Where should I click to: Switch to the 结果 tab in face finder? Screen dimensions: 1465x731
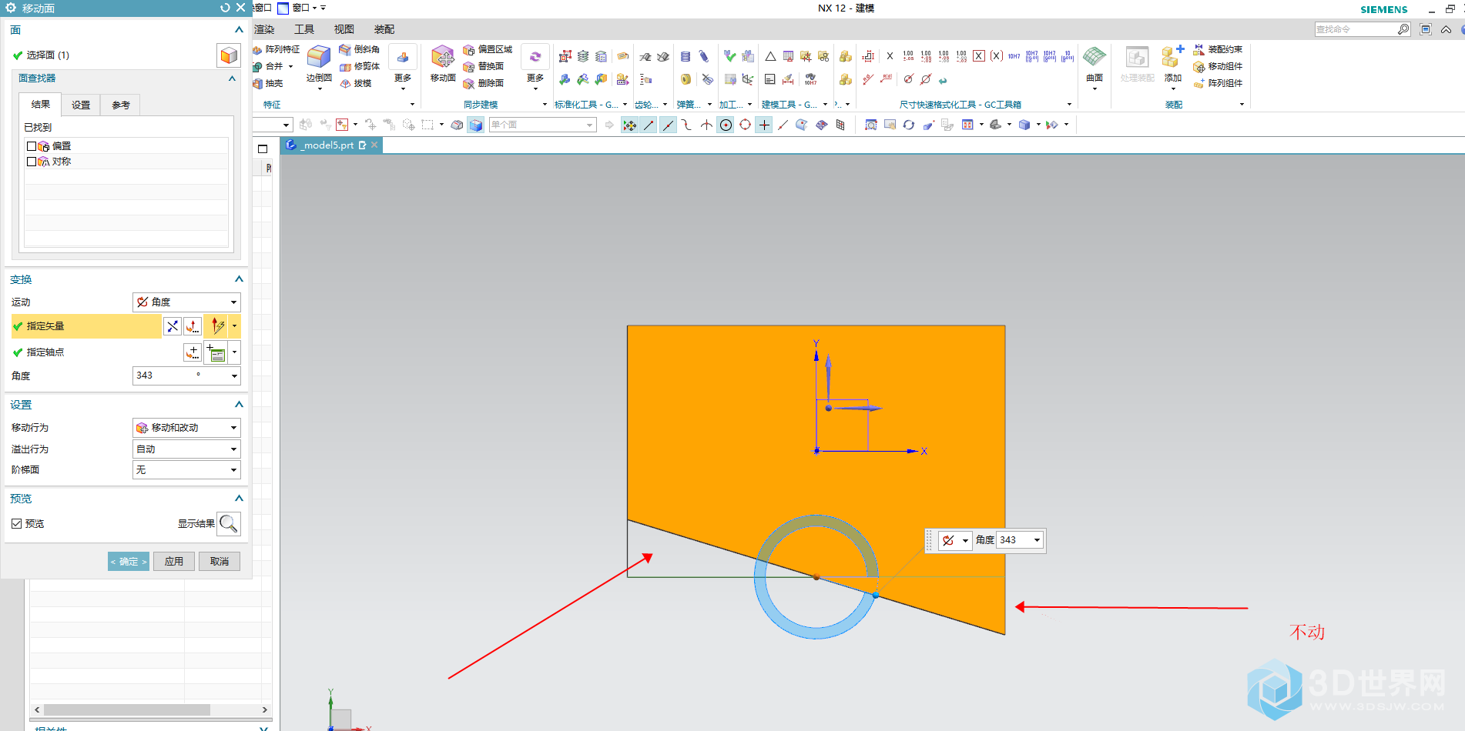click(40, 105)
